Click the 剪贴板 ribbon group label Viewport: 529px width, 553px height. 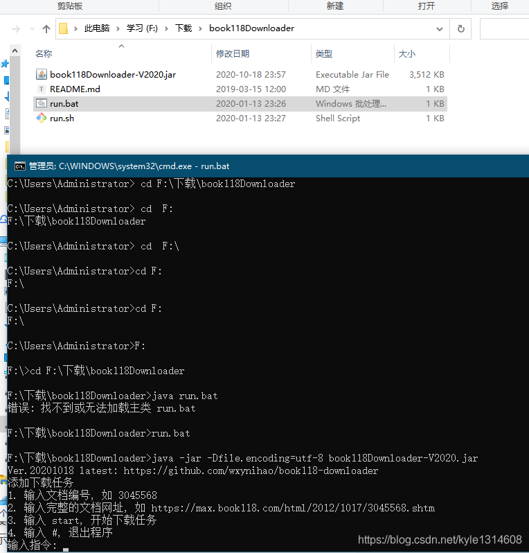point(70,6)
